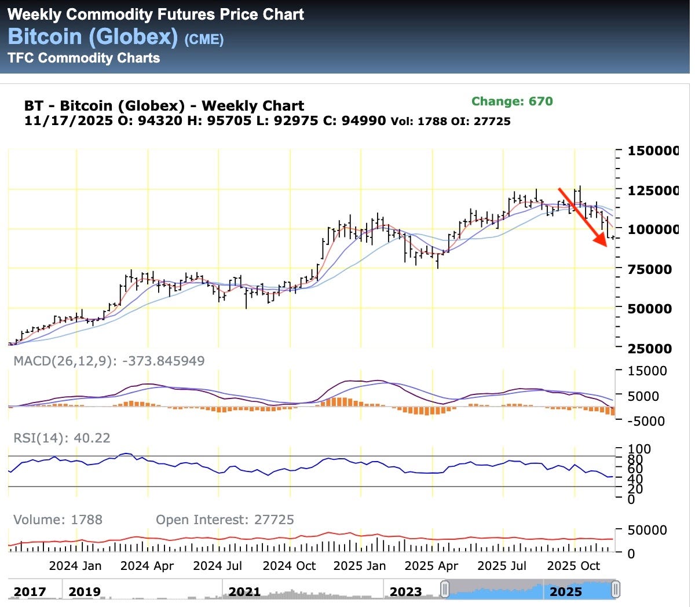The image size is (695, 607).
Task: Jump to 2019 in the timeline navigator
Action: [x=84, y=592]
